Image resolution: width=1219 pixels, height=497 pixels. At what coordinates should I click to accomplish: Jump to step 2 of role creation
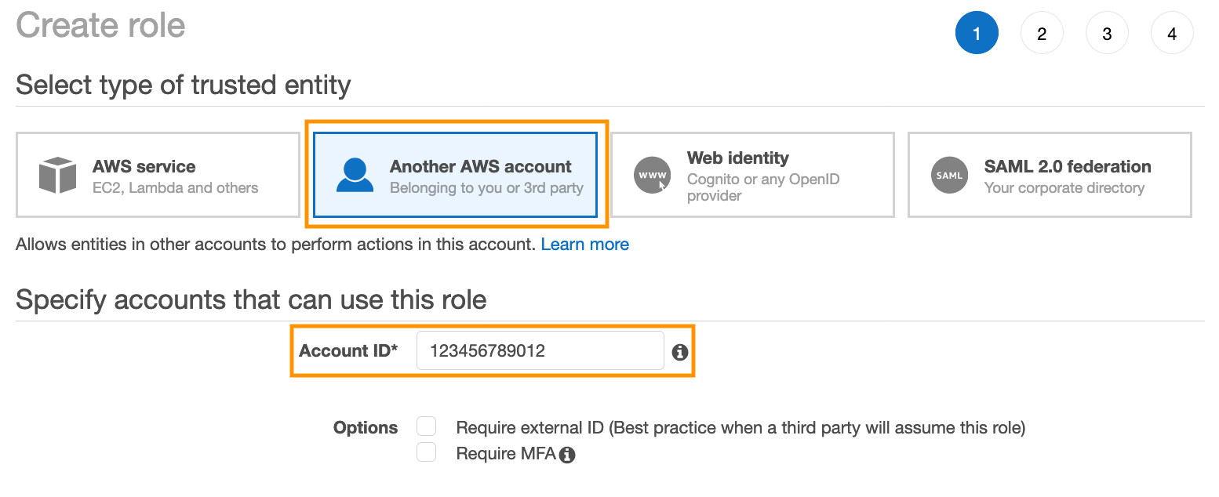[1042, 34]
